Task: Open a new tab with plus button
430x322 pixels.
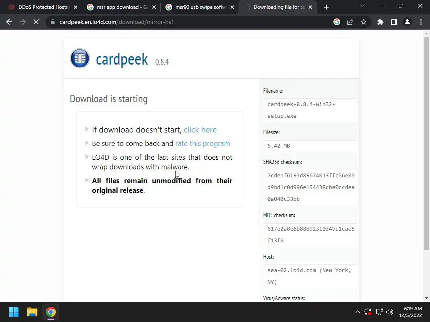Action: click(x=326, y=7)
